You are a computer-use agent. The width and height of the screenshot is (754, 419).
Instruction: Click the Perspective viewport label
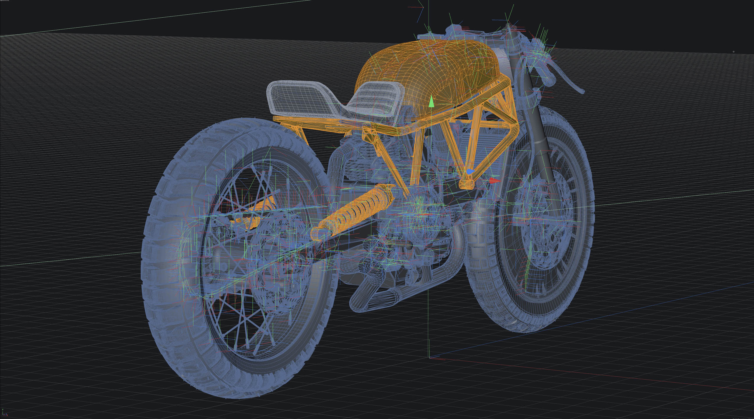pyautogui.click(x=4, y=1)
